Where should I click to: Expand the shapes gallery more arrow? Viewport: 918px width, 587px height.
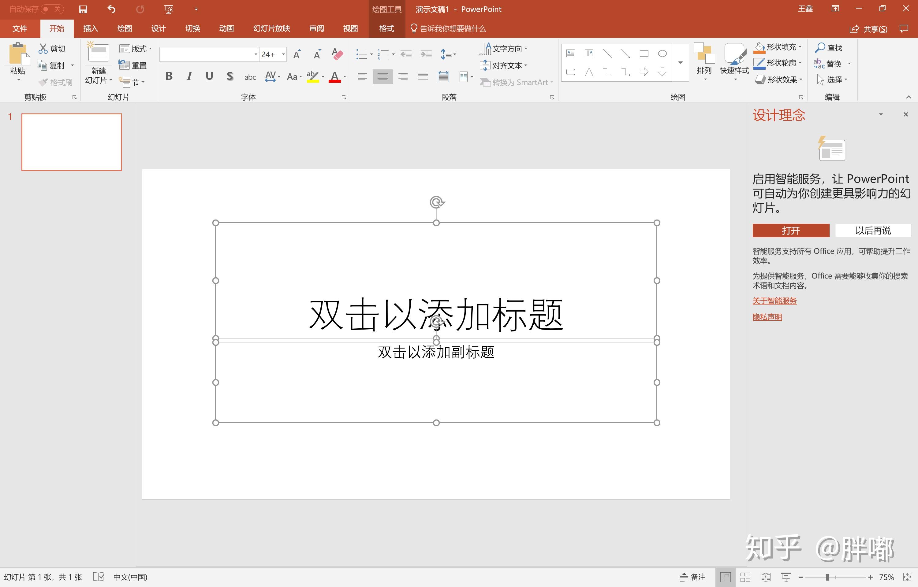point(681,62)
